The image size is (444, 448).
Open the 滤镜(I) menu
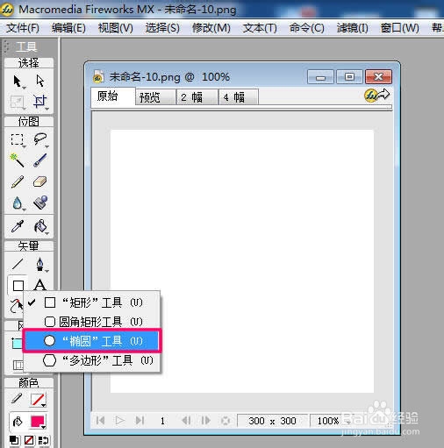pos(353,28)
